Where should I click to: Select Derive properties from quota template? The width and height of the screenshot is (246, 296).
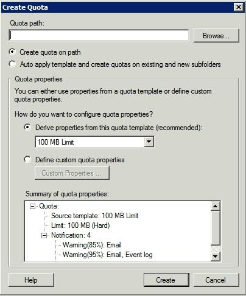pyautogui.click(x=27, y=127)
